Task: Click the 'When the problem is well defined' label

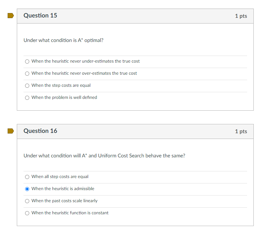Action: [64, 97]
